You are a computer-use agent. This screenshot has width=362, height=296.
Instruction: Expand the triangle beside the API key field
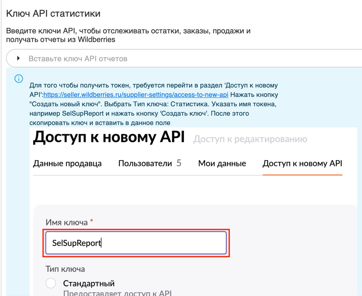pos(18,58)
